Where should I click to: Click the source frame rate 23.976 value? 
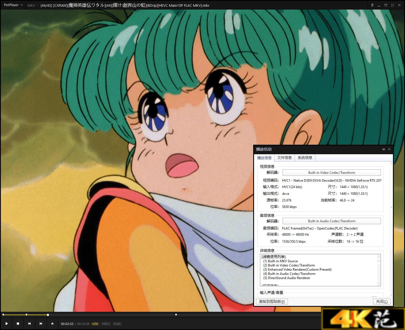click(287, 200)
